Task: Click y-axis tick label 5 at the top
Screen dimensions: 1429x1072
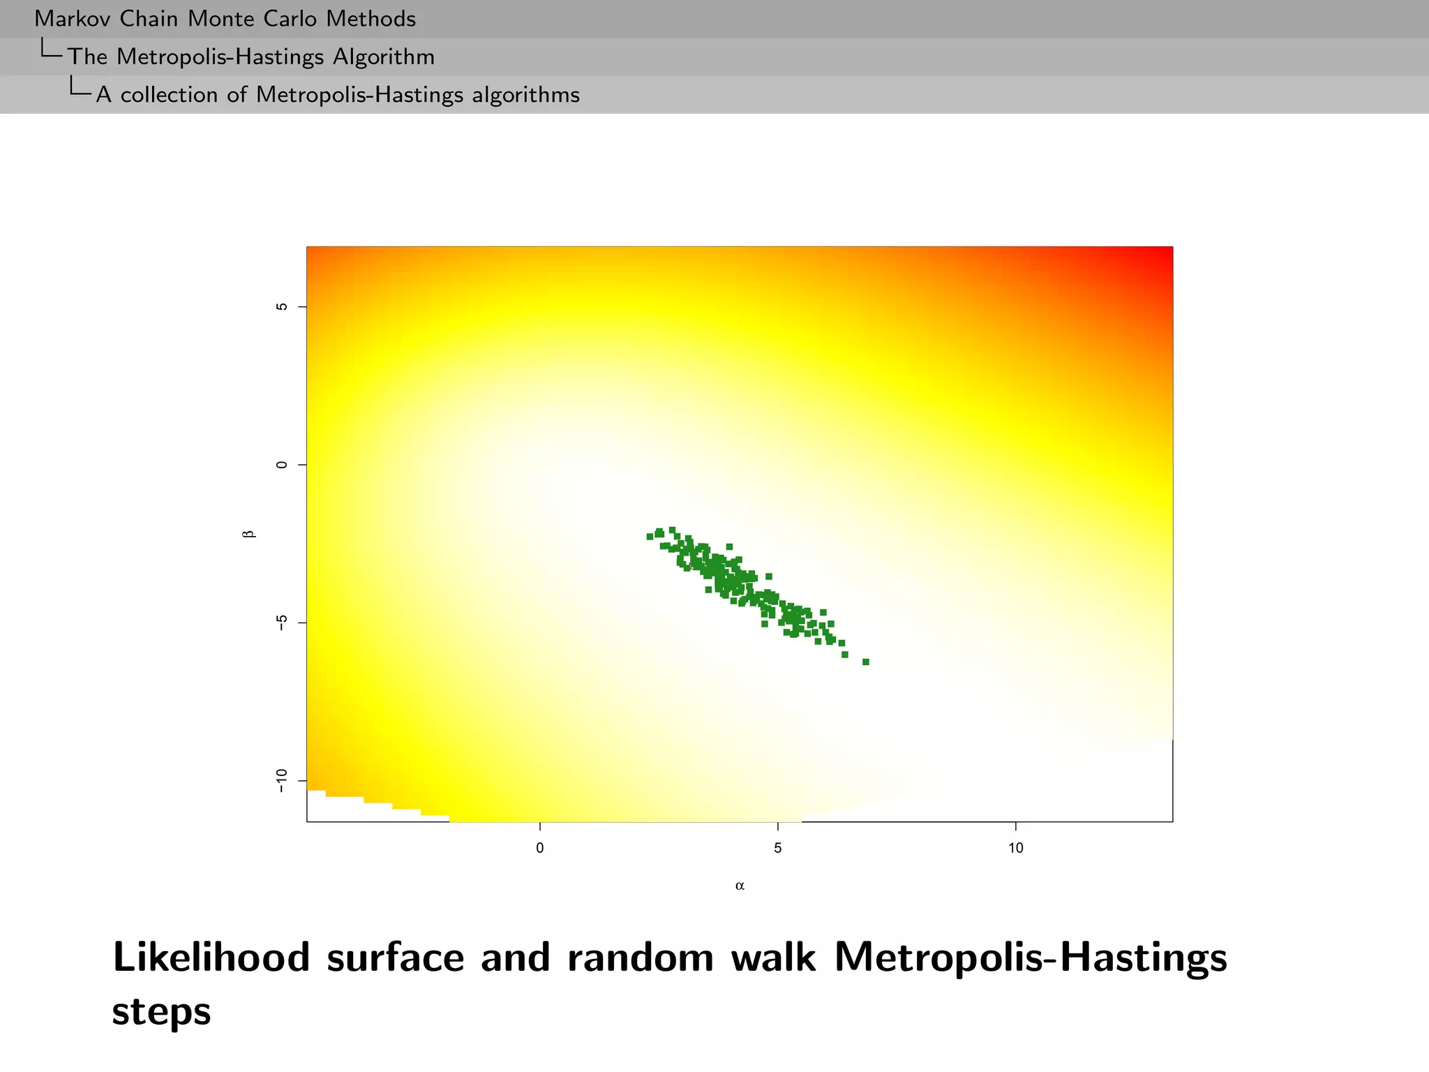Action: 281,306
